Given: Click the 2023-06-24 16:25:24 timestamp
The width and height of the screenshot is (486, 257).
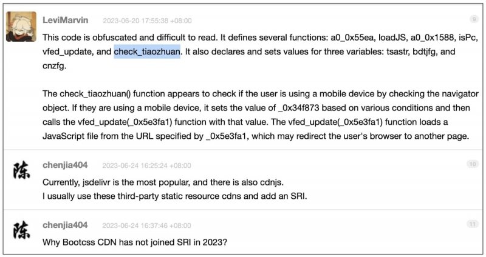Looking at the screenshot, I should point(146,165).
